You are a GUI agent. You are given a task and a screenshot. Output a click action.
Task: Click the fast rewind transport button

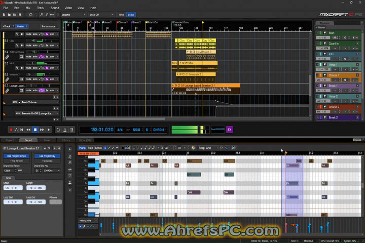click(x=28, y=130)
